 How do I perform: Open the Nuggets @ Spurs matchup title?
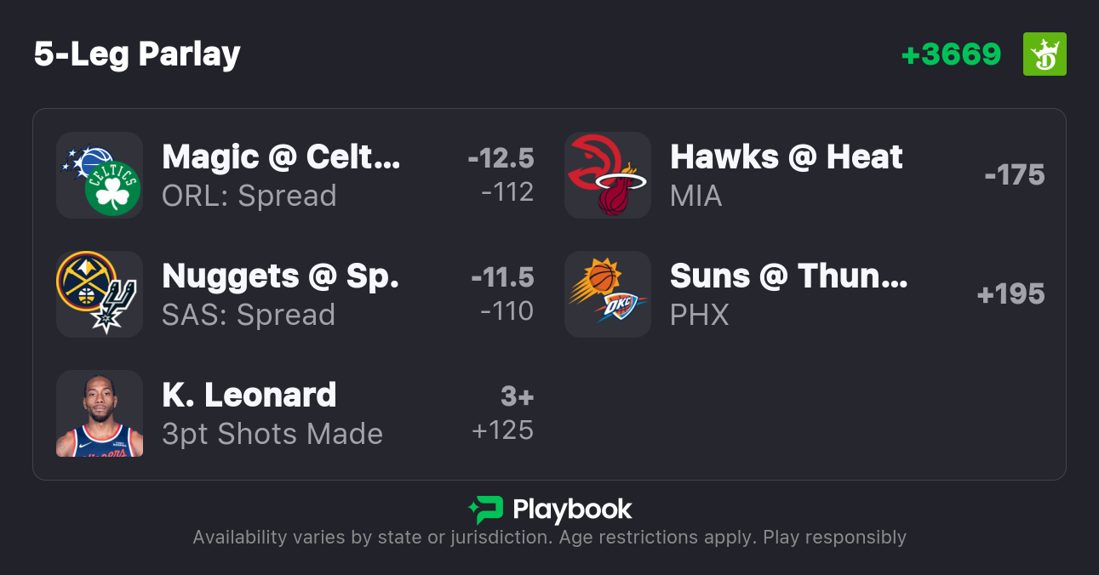281,276
